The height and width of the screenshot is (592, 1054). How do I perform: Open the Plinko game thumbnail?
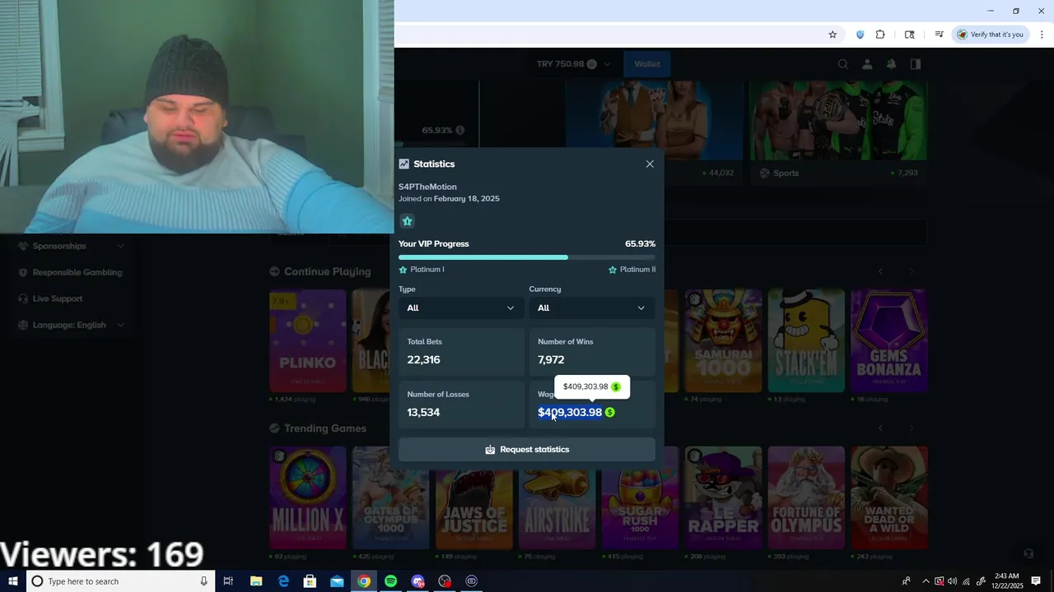point(308,340)
